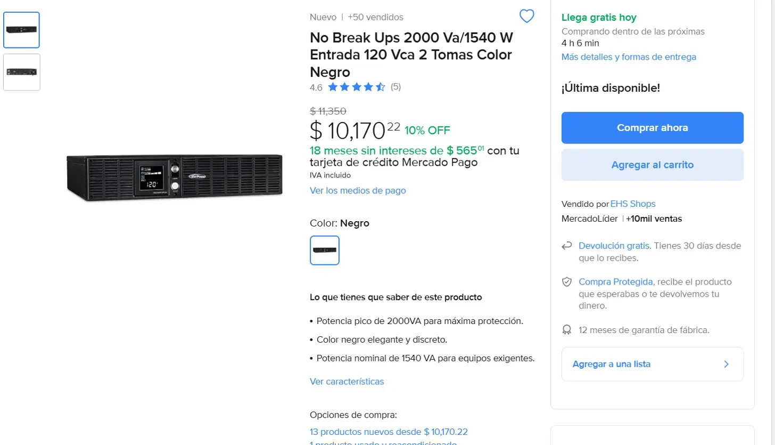This screenshot has width=775, height=445.
Task: Click the warranty ribbon icon
Action: coord(567,330)
